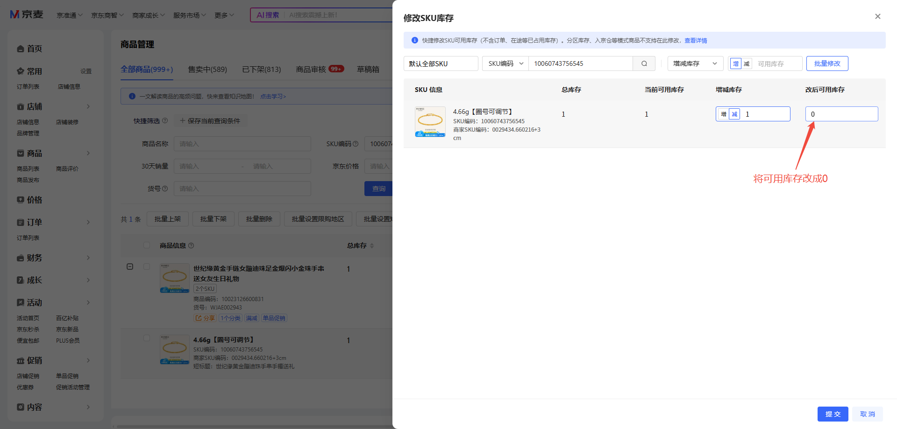Switch to the 已下架(813) tab

261,70
